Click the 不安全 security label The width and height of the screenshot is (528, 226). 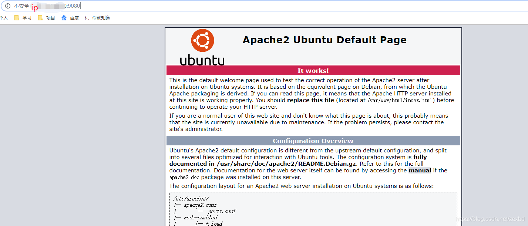pos(21,6)
